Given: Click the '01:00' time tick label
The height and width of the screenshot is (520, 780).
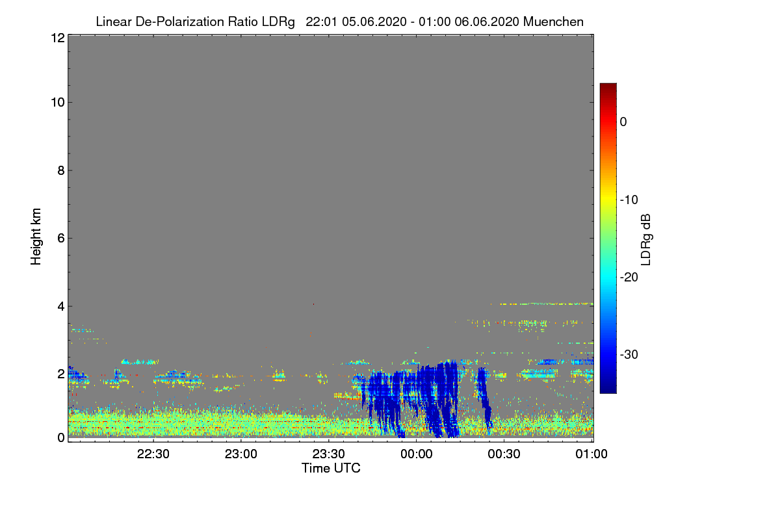Looking at the screenshot, I should tap(591, 454).
